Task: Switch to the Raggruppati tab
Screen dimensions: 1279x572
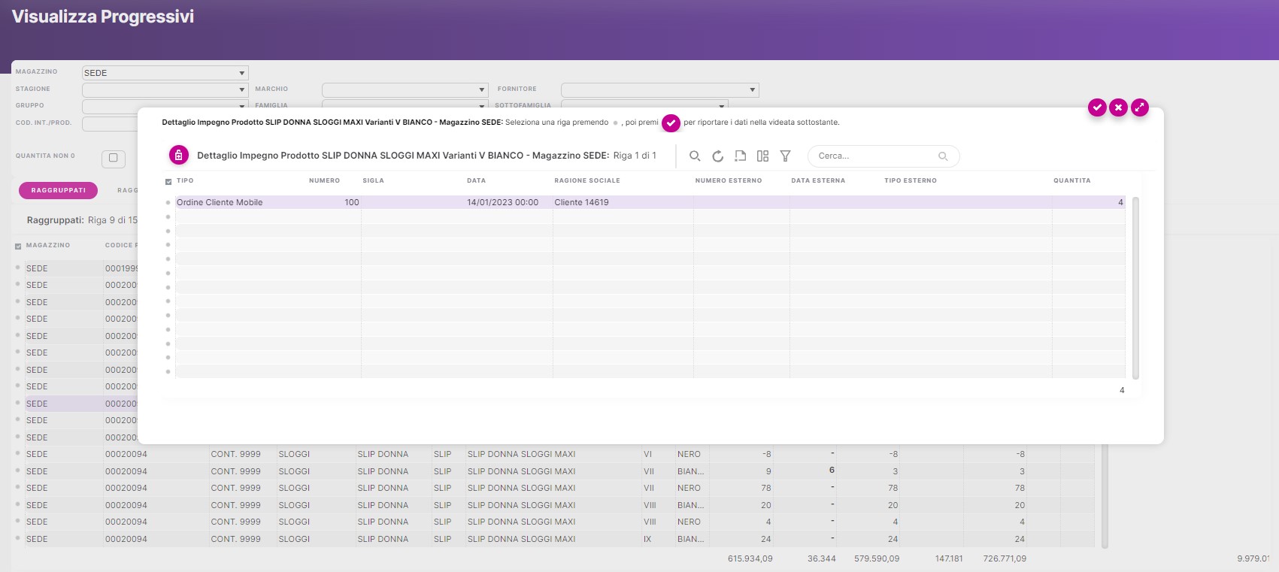Action: [x=58, y=190]
